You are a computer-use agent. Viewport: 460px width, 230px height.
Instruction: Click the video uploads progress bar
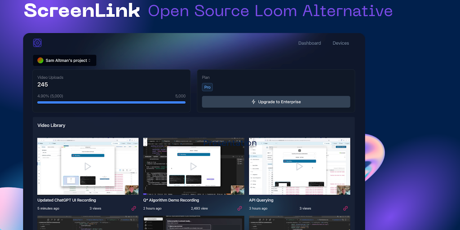(111, 102)
